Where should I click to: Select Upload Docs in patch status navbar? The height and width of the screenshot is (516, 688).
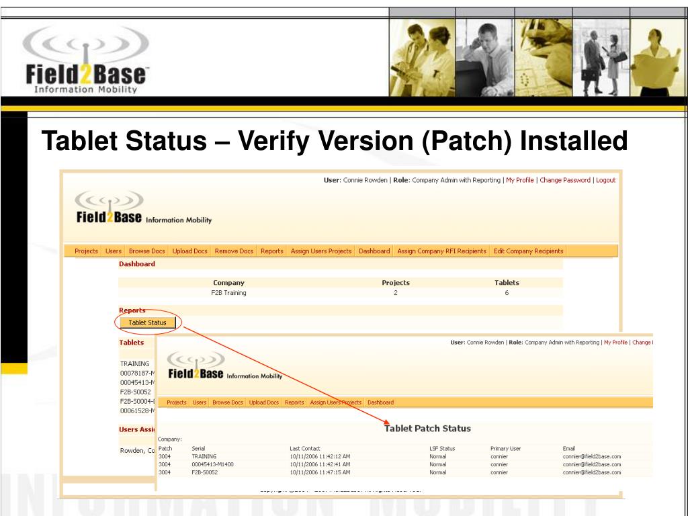[263, 402]
